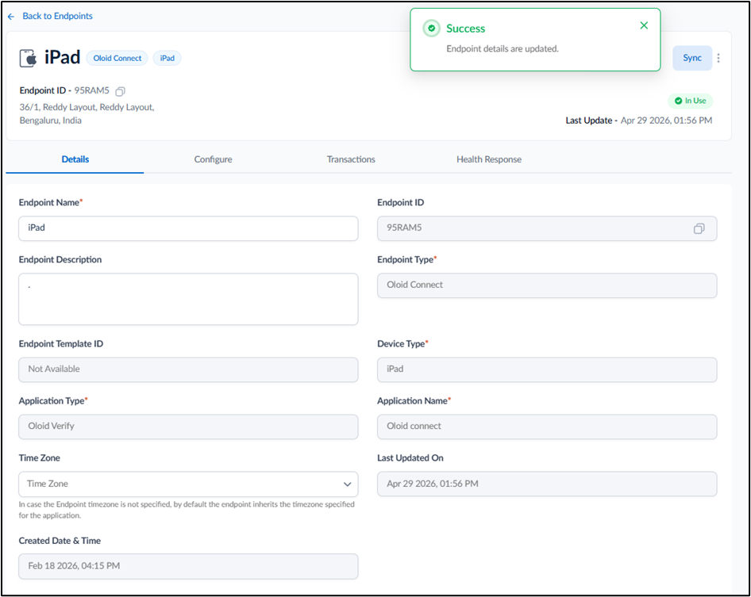Click the Oloid Connect tag badge
Viewport: 751px width, 597px height.
tap(117, 58)
